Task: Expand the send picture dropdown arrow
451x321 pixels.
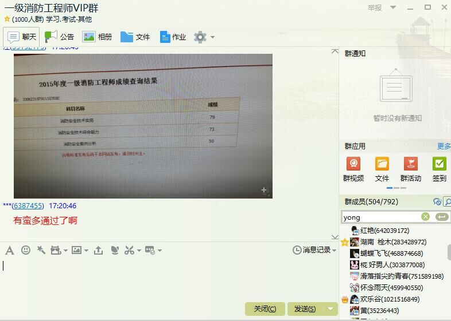Action: coord(86,251)
